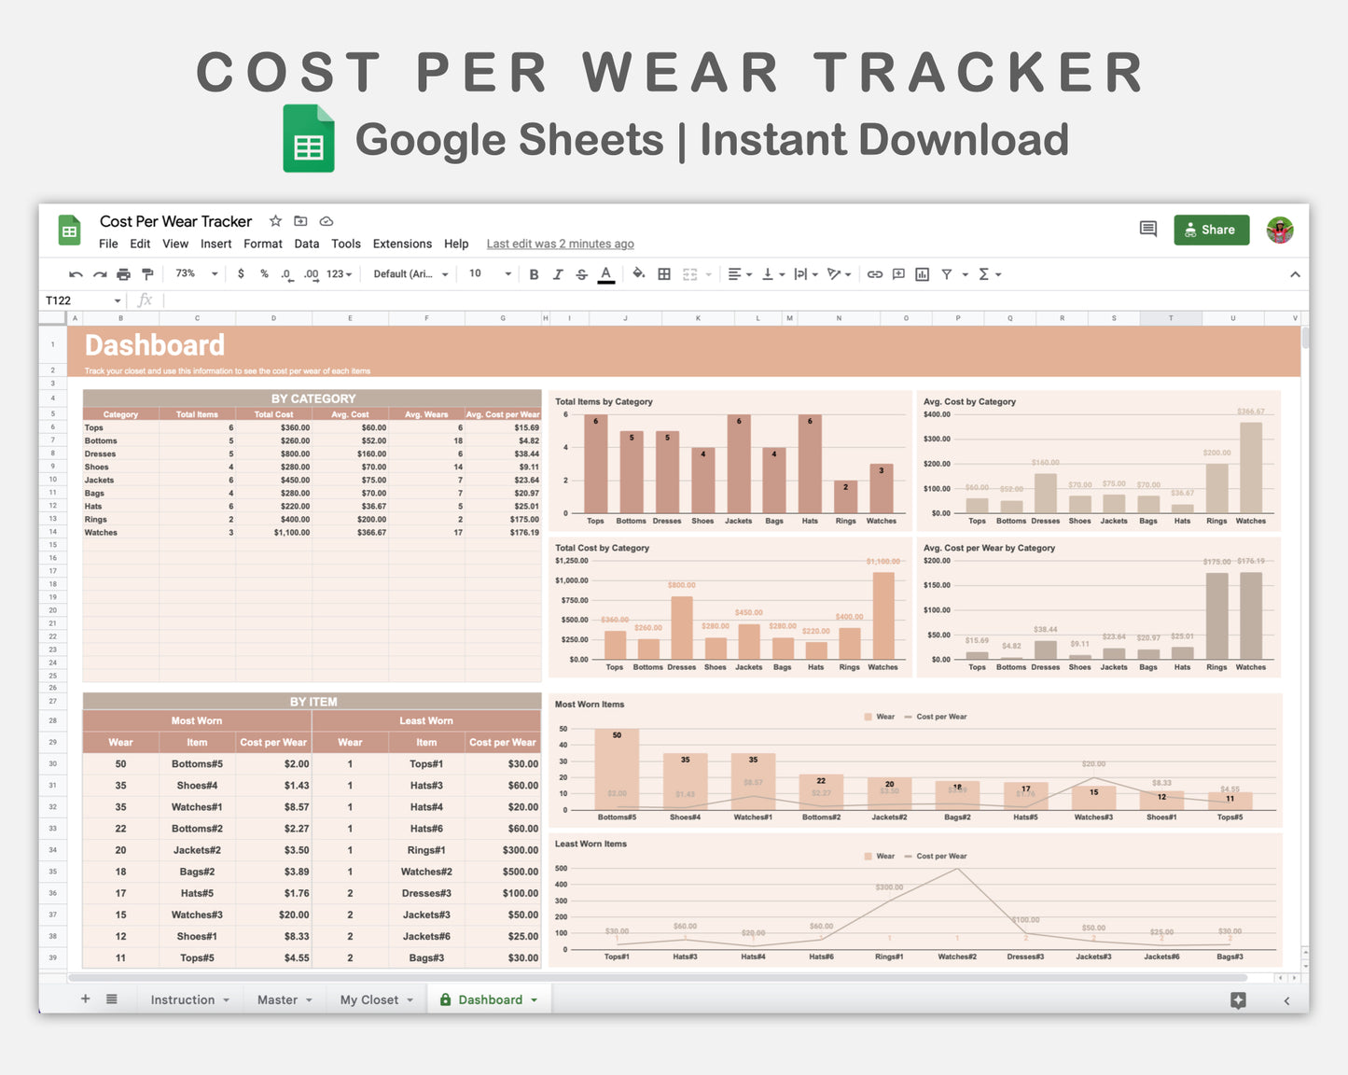Star the Cost Per Wear Tracker spreadsheet
1348x1075 pixels.
275,221
